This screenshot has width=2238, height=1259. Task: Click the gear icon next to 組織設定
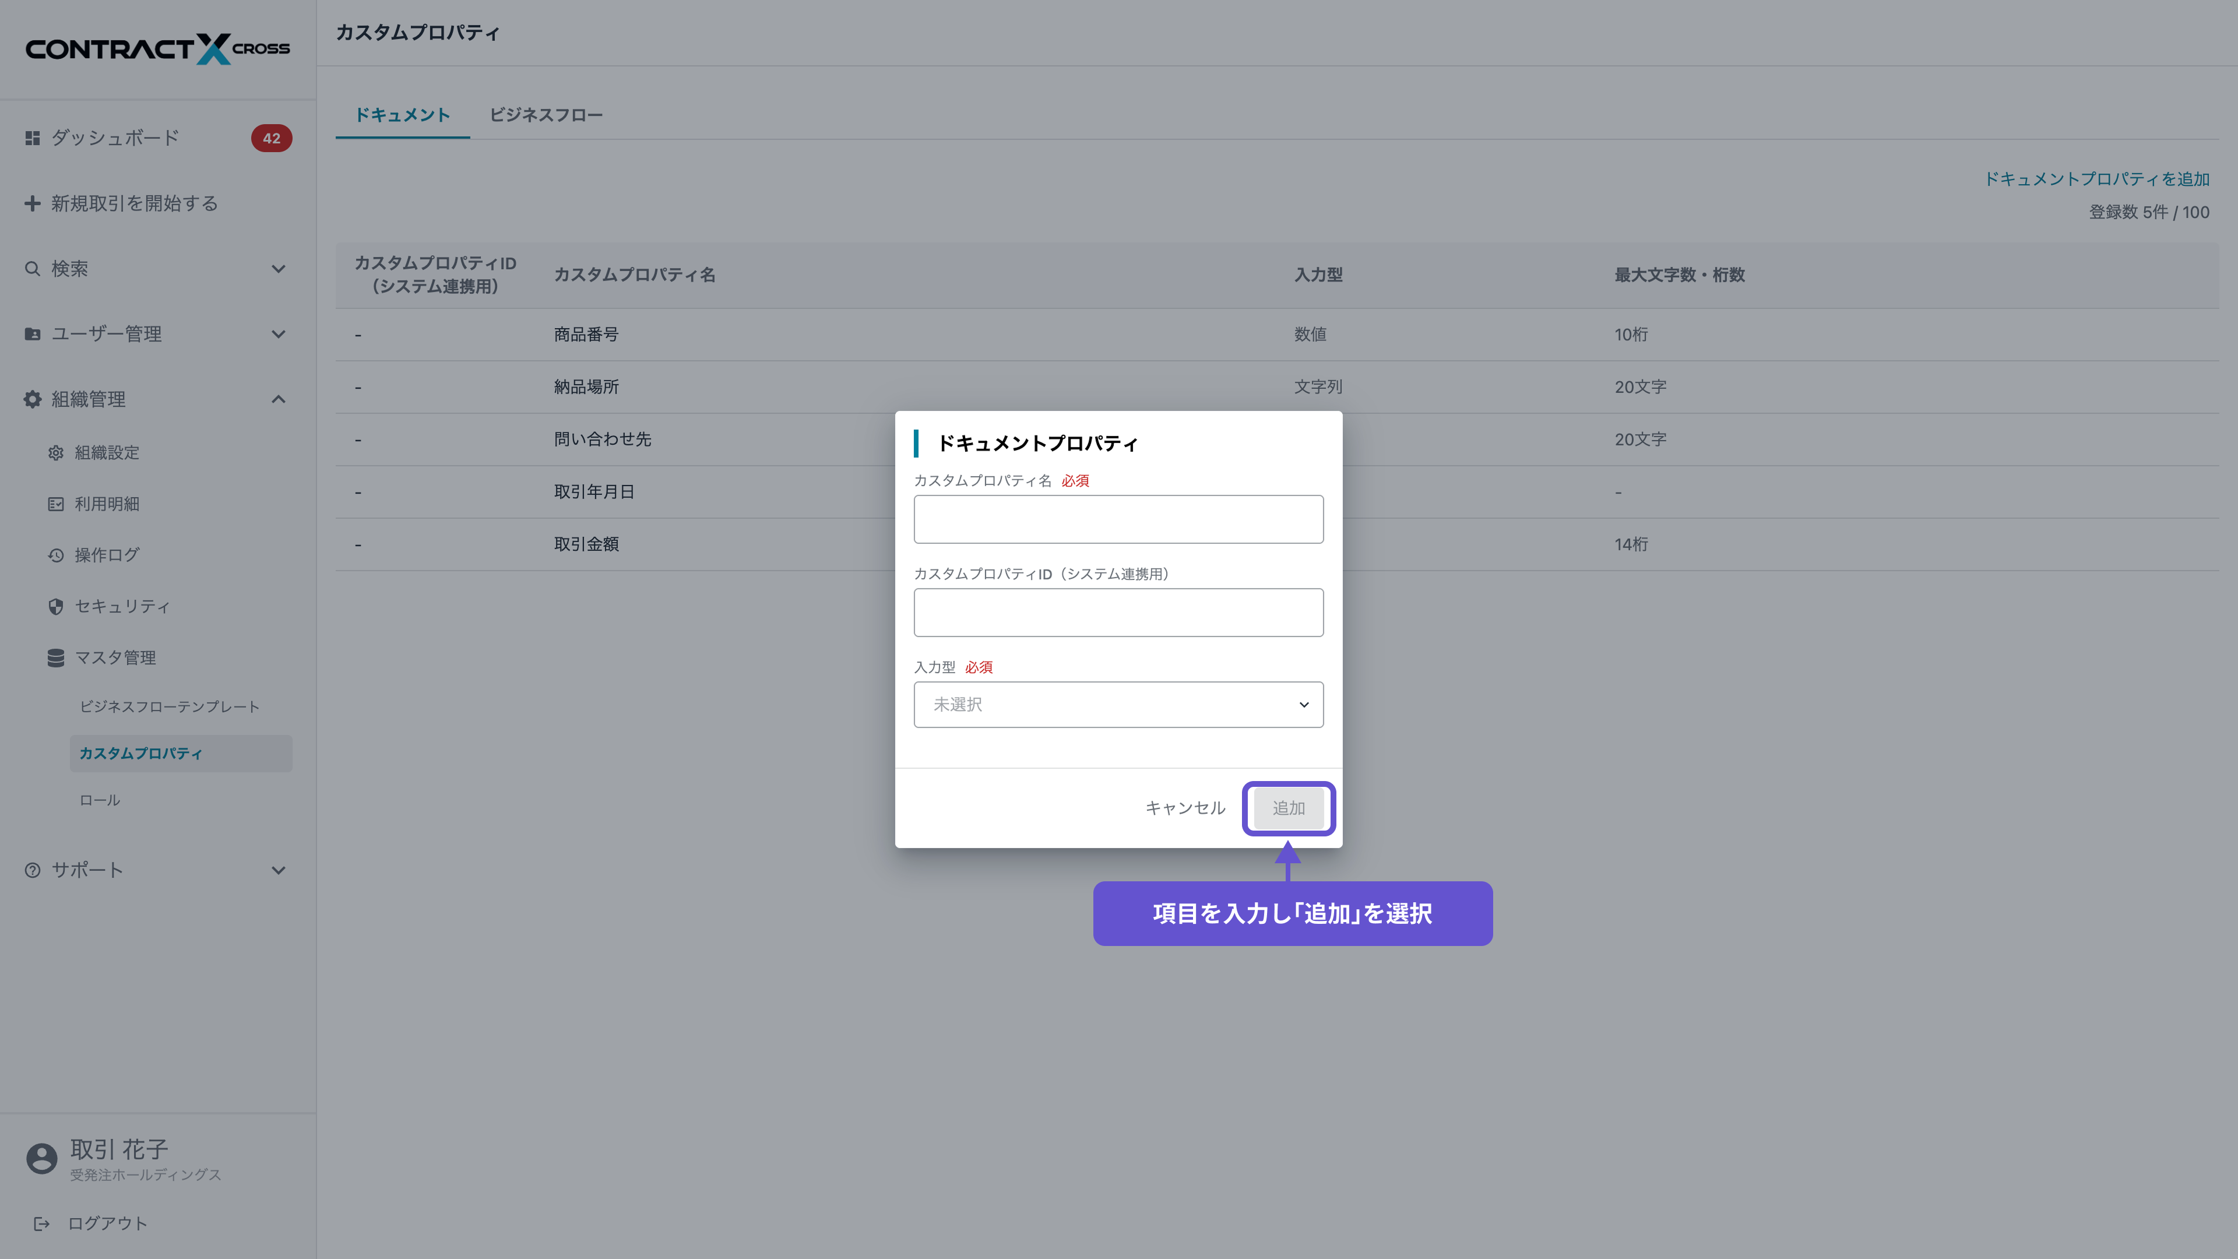pos(55,453)
